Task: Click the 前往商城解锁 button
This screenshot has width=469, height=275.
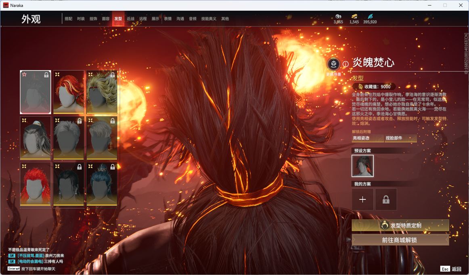Action: click(400, 240)
